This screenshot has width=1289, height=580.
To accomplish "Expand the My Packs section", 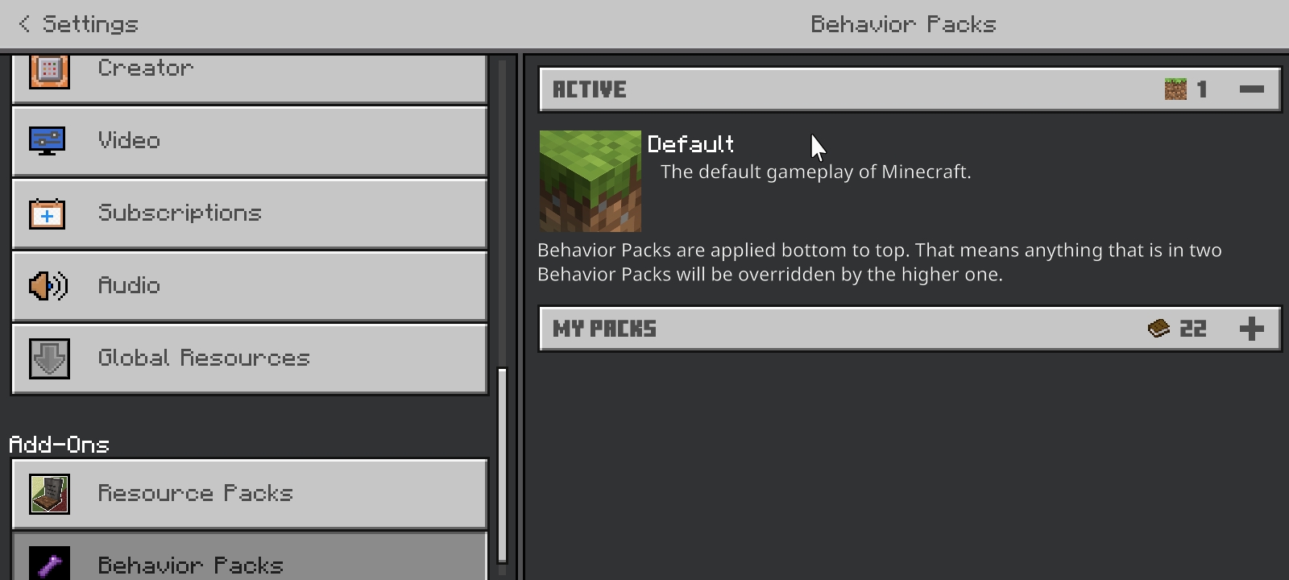I will tap(1251, 329).
